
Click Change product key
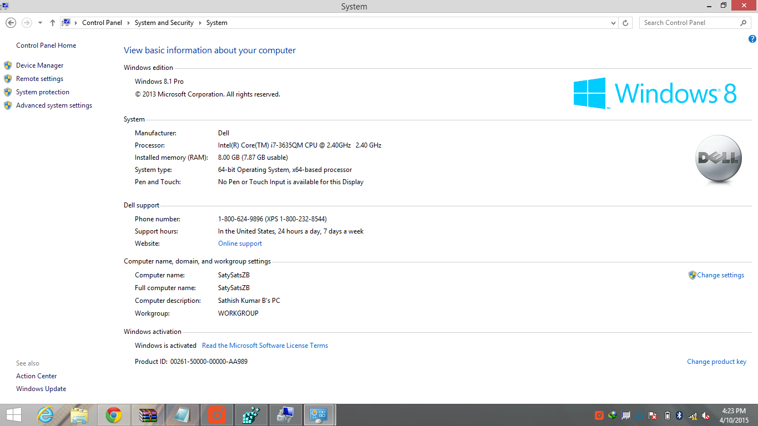coord(716,362)
